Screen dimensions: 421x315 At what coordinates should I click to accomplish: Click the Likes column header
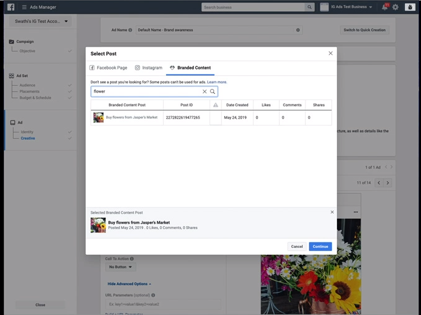(266, 105)
